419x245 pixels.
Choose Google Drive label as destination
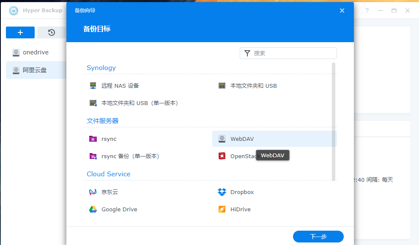pos(119,210)
